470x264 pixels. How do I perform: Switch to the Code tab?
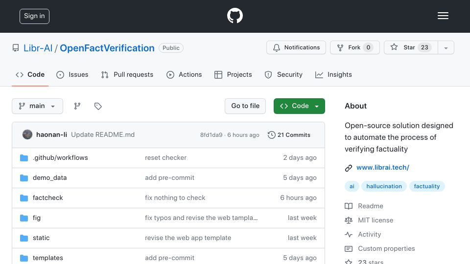tap(30, 74)
